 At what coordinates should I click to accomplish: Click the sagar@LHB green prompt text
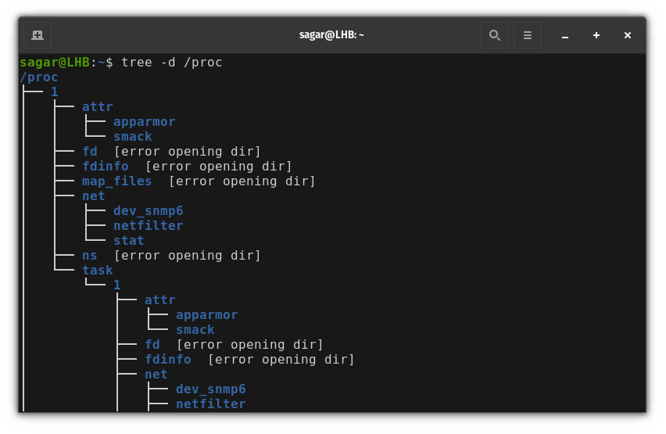[55, 63]
